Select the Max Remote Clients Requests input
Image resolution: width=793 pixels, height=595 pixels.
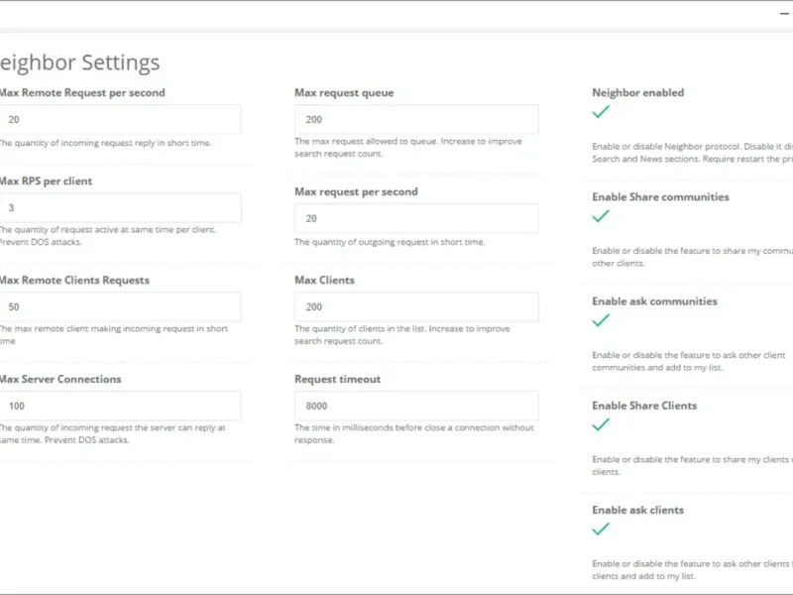(119, 307)
